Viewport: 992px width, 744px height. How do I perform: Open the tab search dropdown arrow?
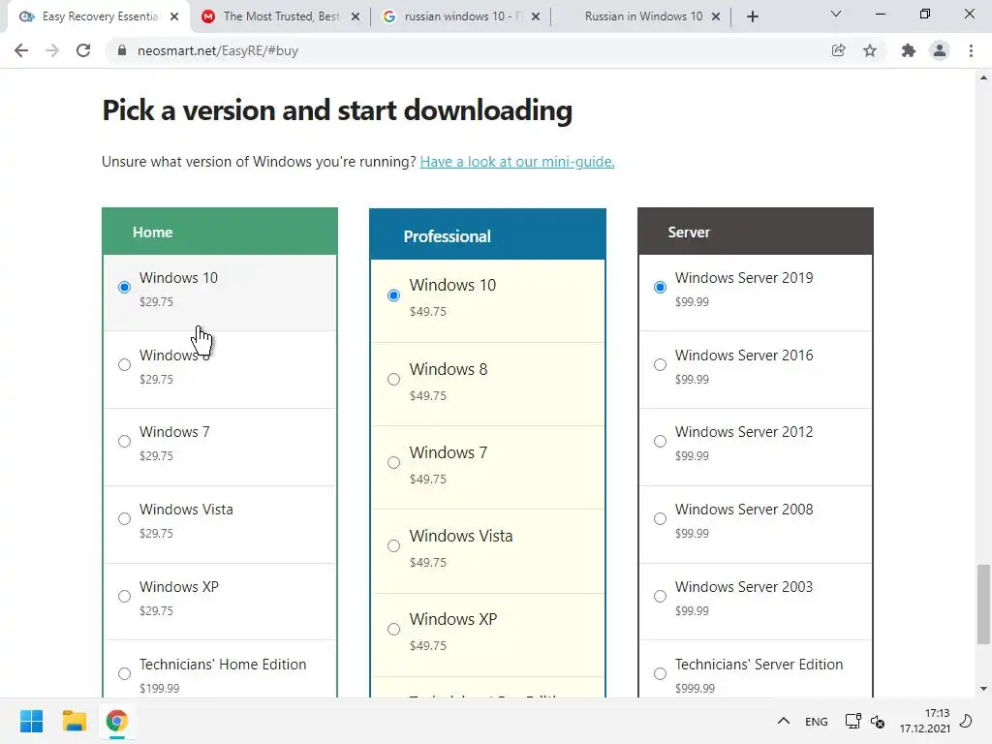coord(836,14)
